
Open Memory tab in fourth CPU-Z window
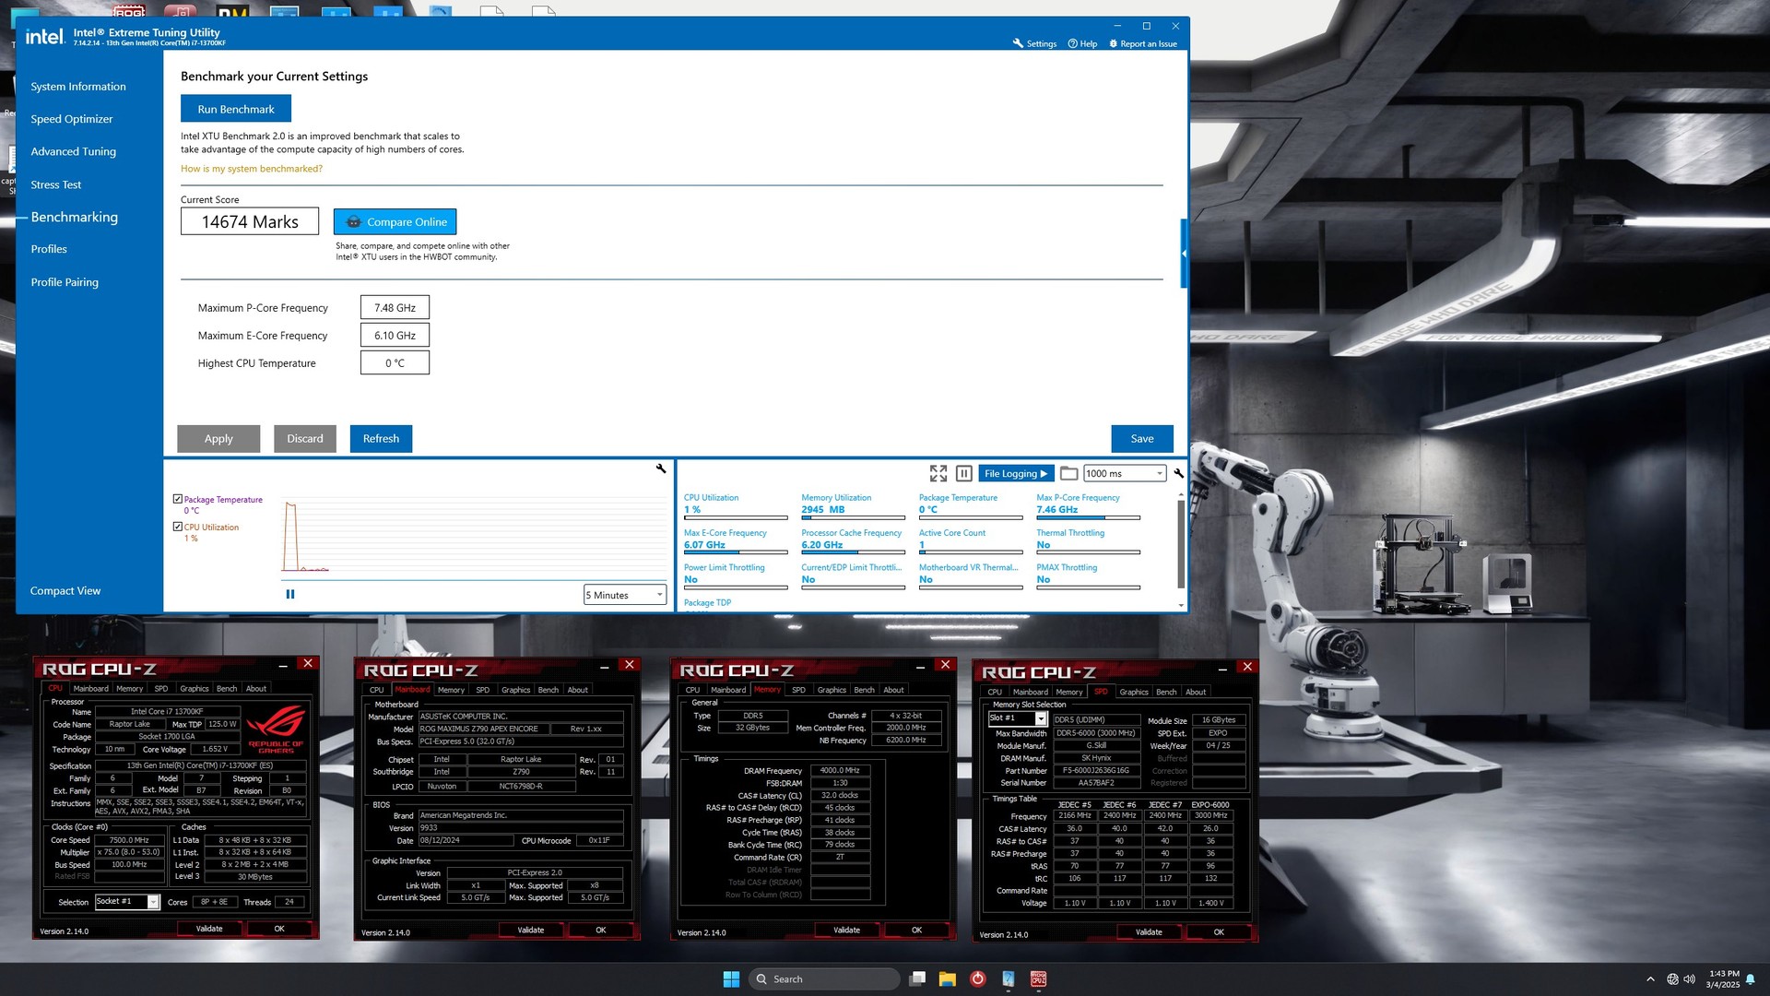coord(1069,692)
